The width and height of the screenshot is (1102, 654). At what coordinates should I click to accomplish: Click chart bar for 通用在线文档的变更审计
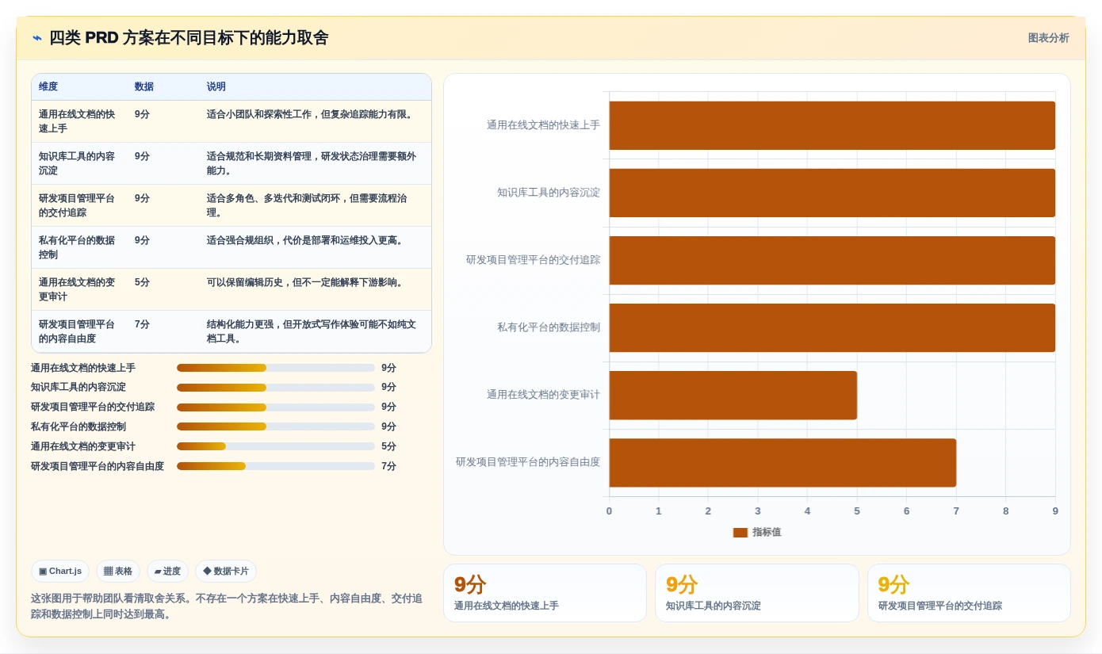coord(733,395)
